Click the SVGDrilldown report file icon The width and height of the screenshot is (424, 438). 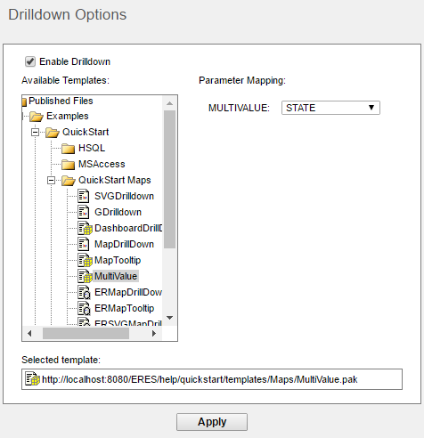point(84,196)
